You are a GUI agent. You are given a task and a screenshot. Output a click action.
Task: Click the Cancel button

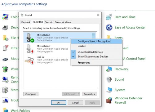pyautogui.click(x=75, y=103)
